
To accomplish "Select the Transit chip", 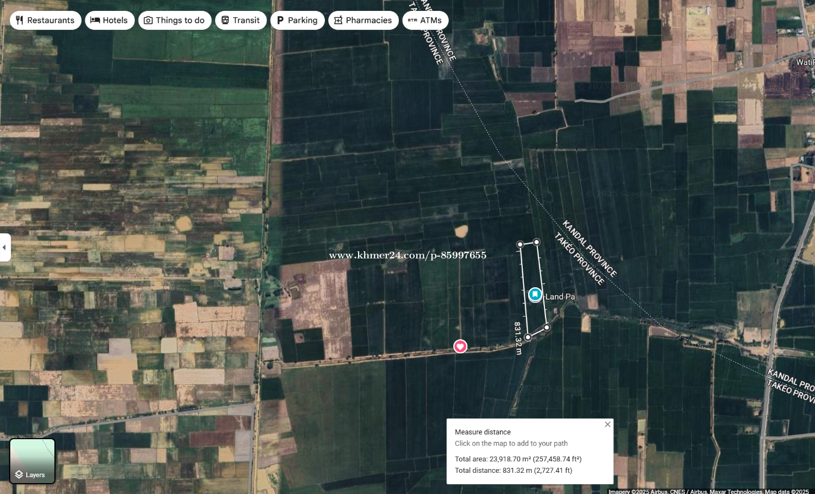I will coord(241,21).
